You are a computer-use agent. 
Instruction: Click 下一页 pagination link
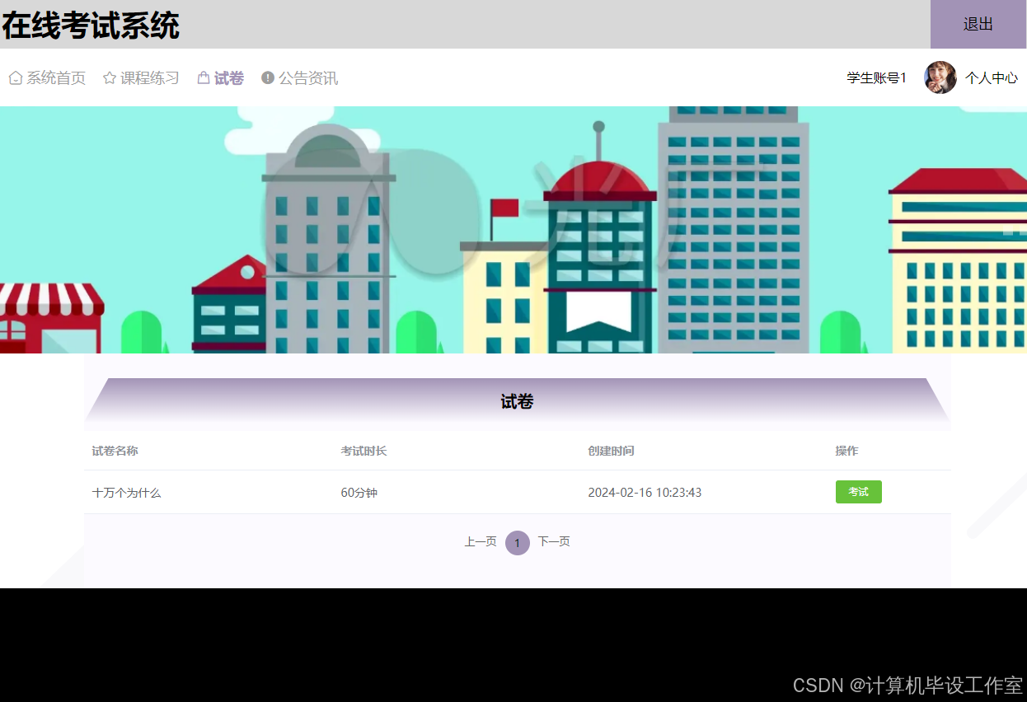coord(554,542)
